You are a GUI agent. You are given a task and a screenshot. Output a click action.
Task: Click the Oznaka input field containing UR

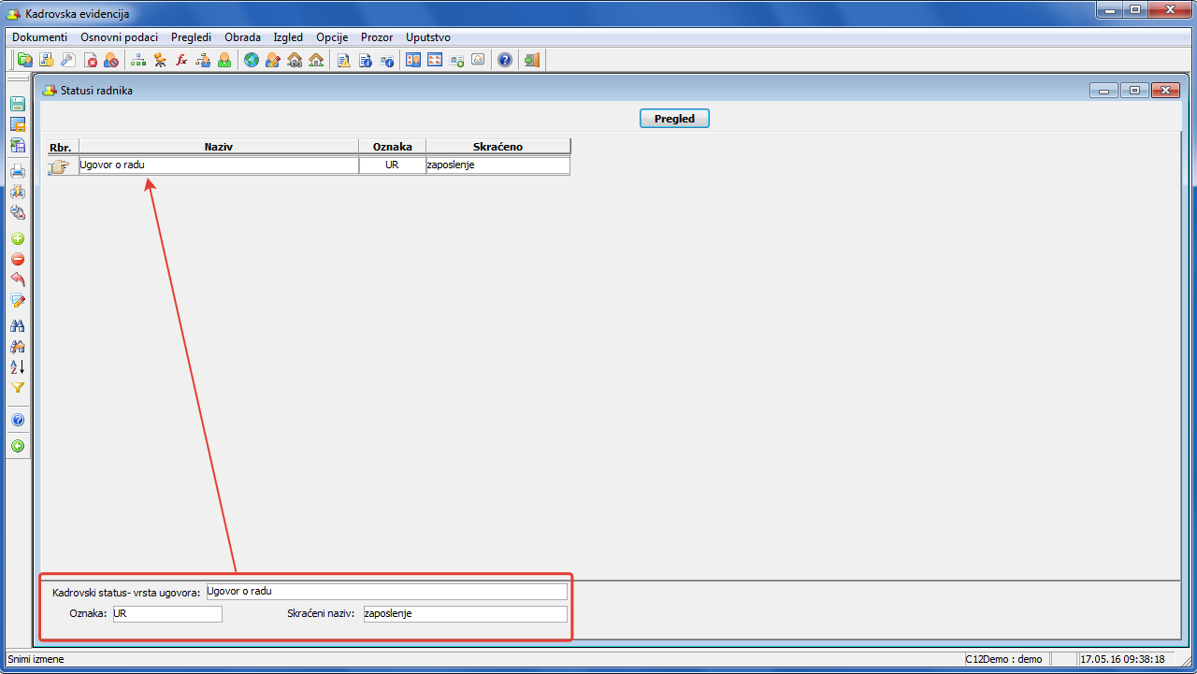click(x=167, y=614)
